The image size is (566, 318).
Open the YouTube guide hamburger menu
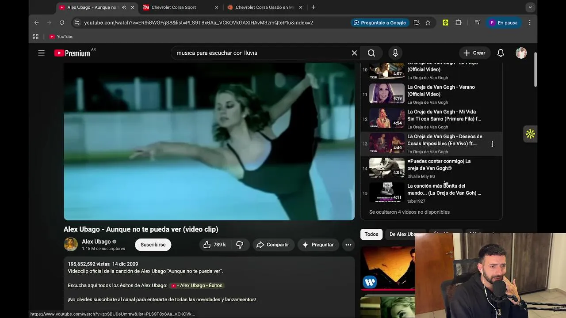point(41,53)
